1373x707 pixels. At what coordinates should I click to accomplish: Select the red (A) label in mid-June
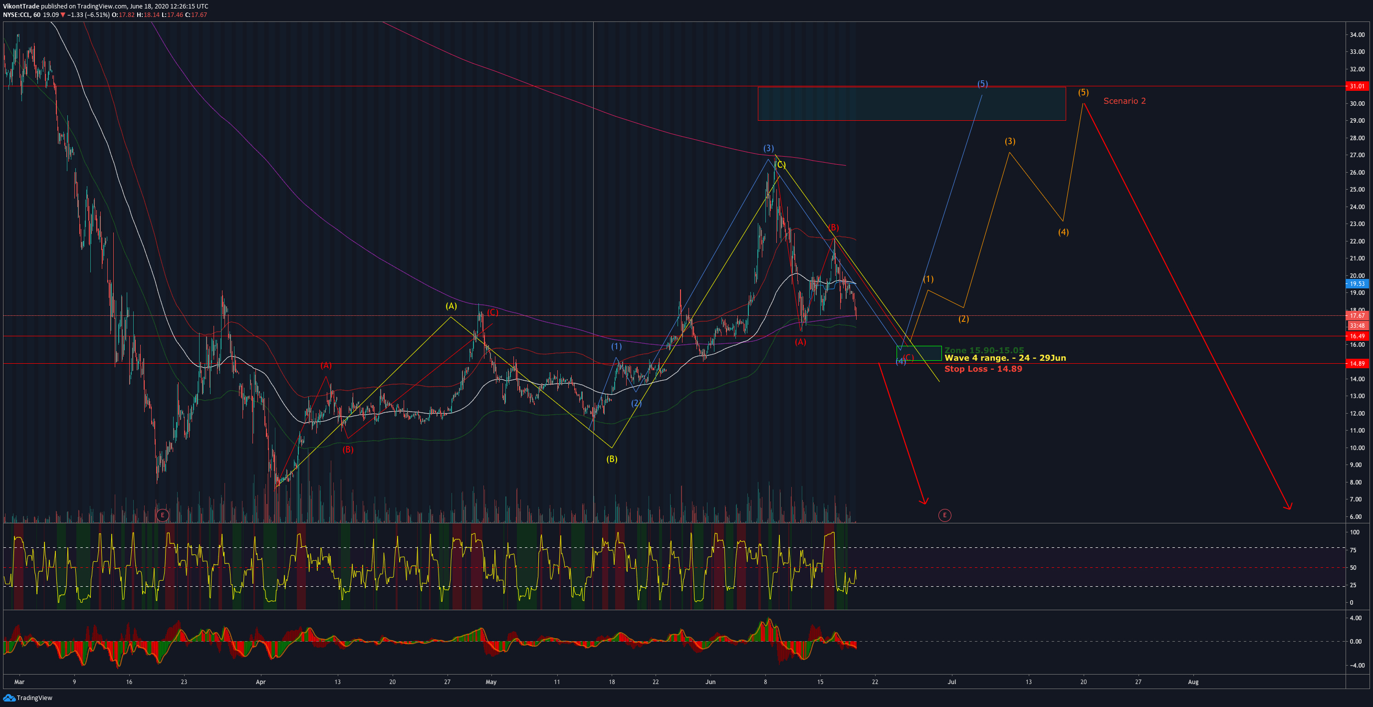(800, 342)
